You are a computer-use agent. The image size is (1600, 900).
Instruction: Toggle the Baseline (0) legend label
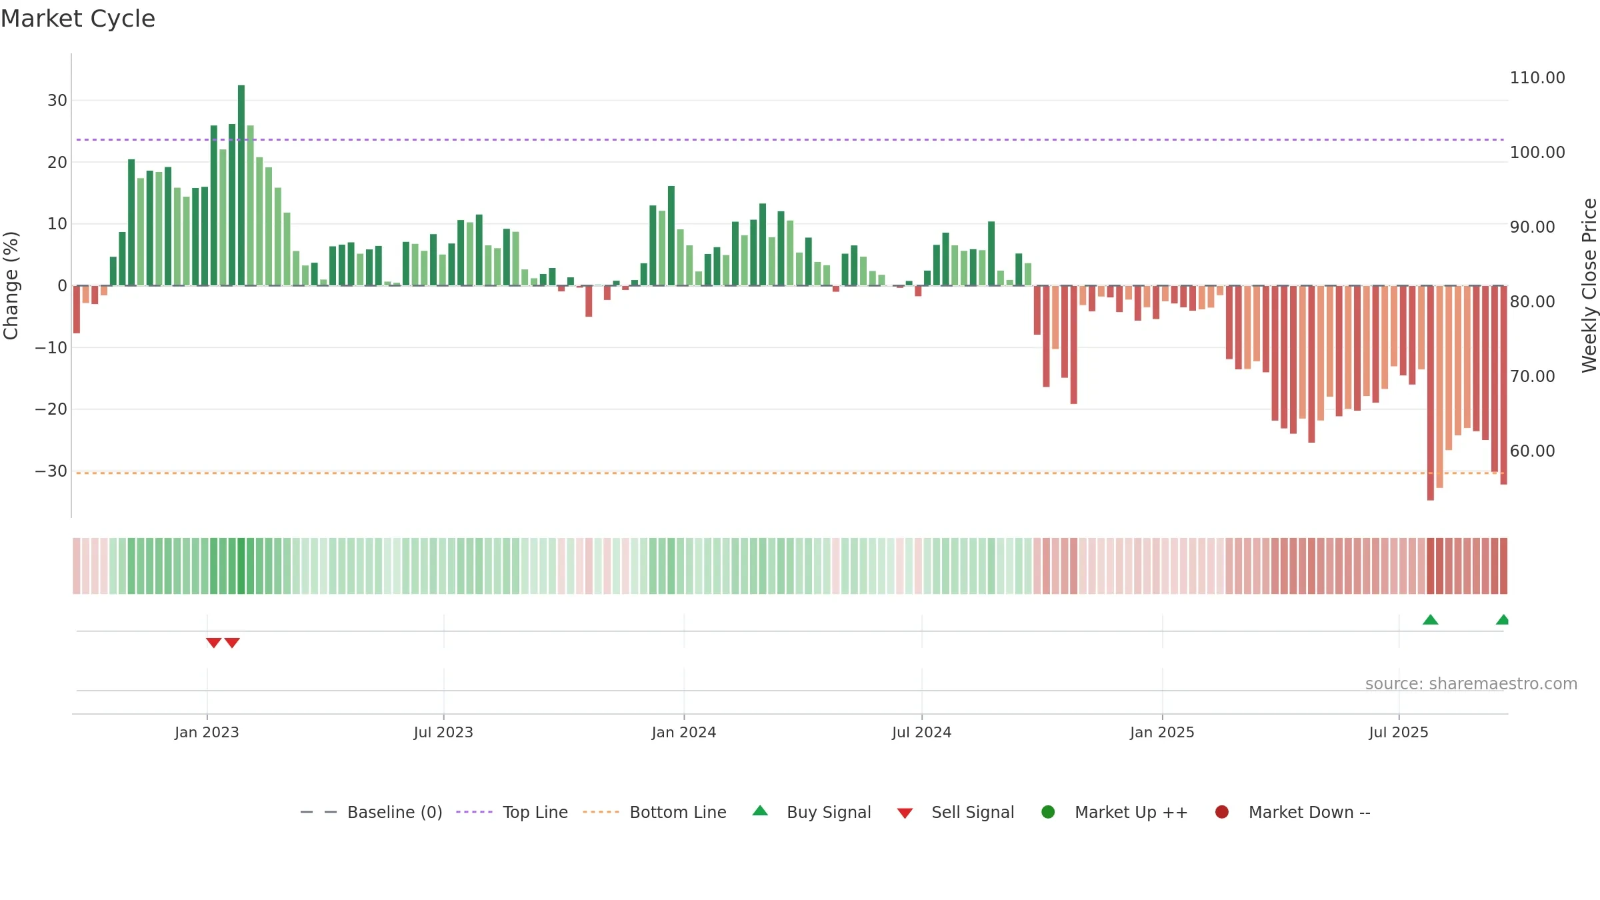395,812
